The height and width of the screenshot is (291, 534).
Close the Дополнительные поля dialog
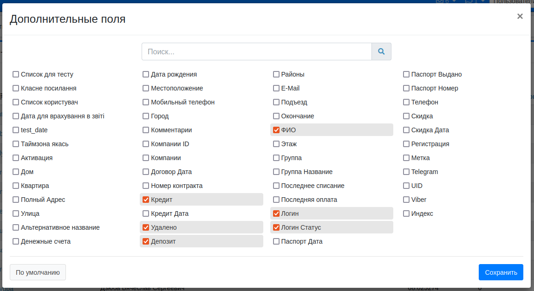point(520,16)
